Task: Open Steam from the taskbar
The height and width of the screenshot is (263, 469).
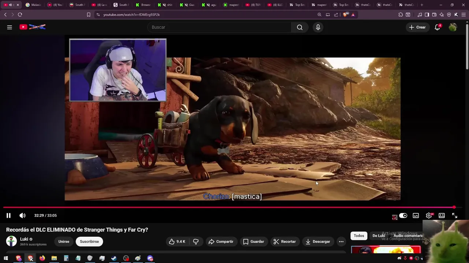Action: click(x=114, y=258)
